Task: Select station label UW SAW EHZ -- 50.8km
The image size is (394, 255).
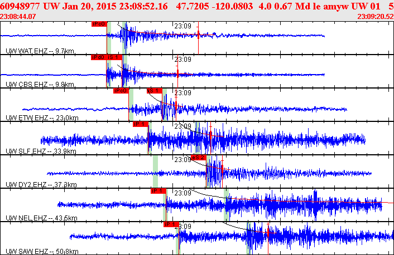Action: click(42, 251)
